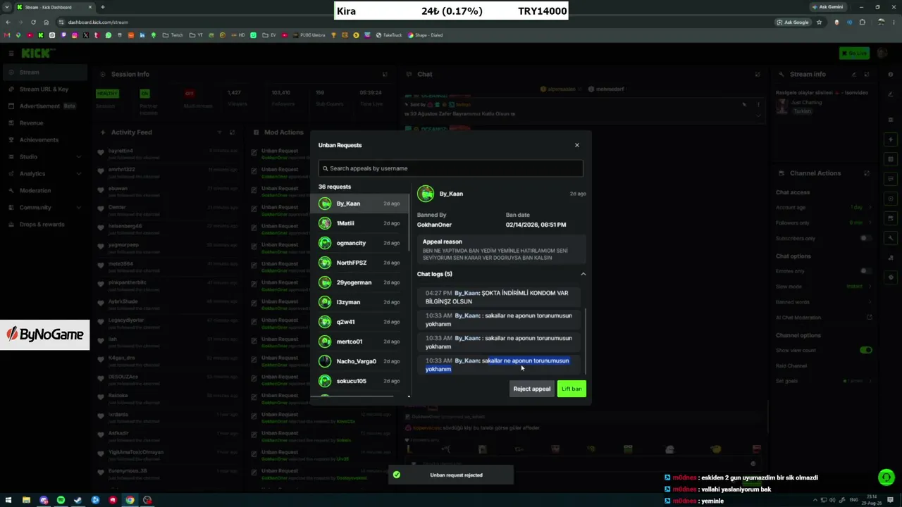Click the Stream - Kick Dashboard browser tab
The image size is (902, 507).
(x=55, y=7)
